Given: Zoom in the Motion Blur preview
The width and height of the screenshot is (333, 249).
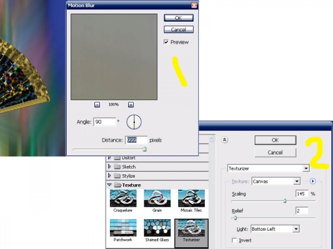Looking at the screenshot, I should [x=131, y=105].
